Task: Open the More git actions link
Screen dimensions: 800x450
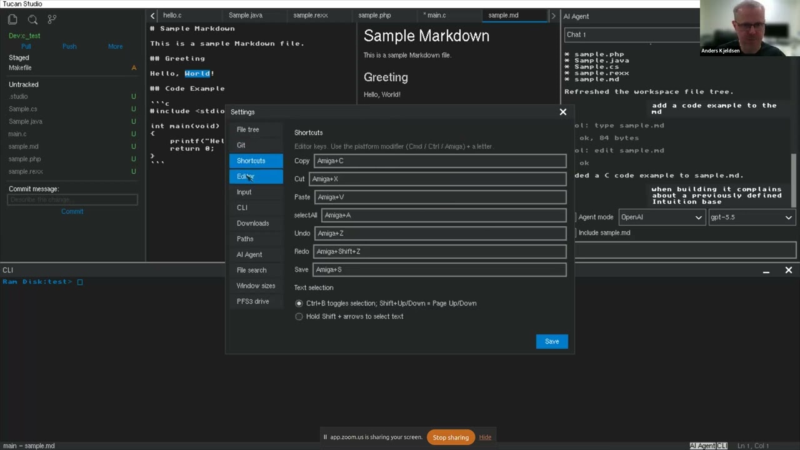Action: tap(115, 46)
